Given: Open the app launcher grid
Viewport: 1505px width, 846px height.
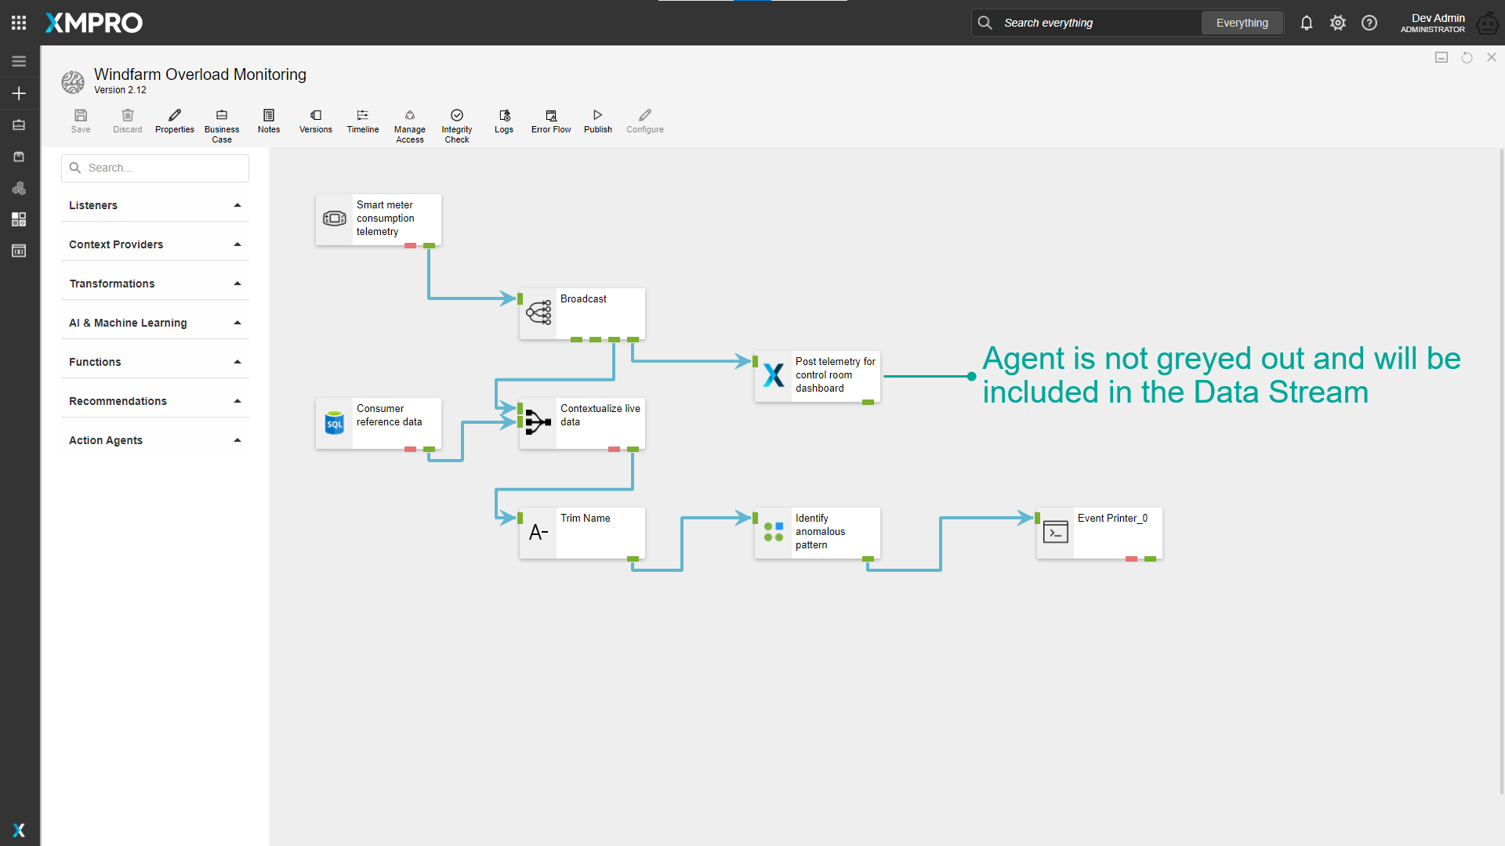Looking at the screenshot, I should pos(19,23).
